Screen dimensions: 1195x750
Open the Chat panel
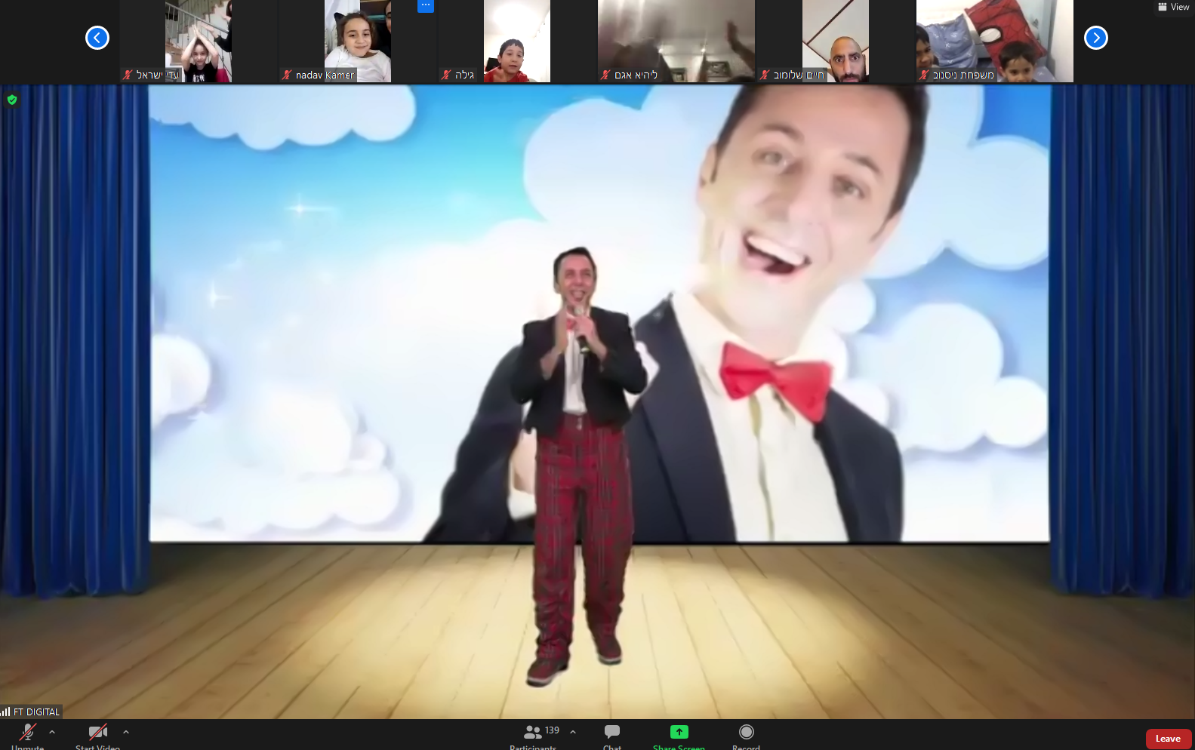click(x=612, y=733)
